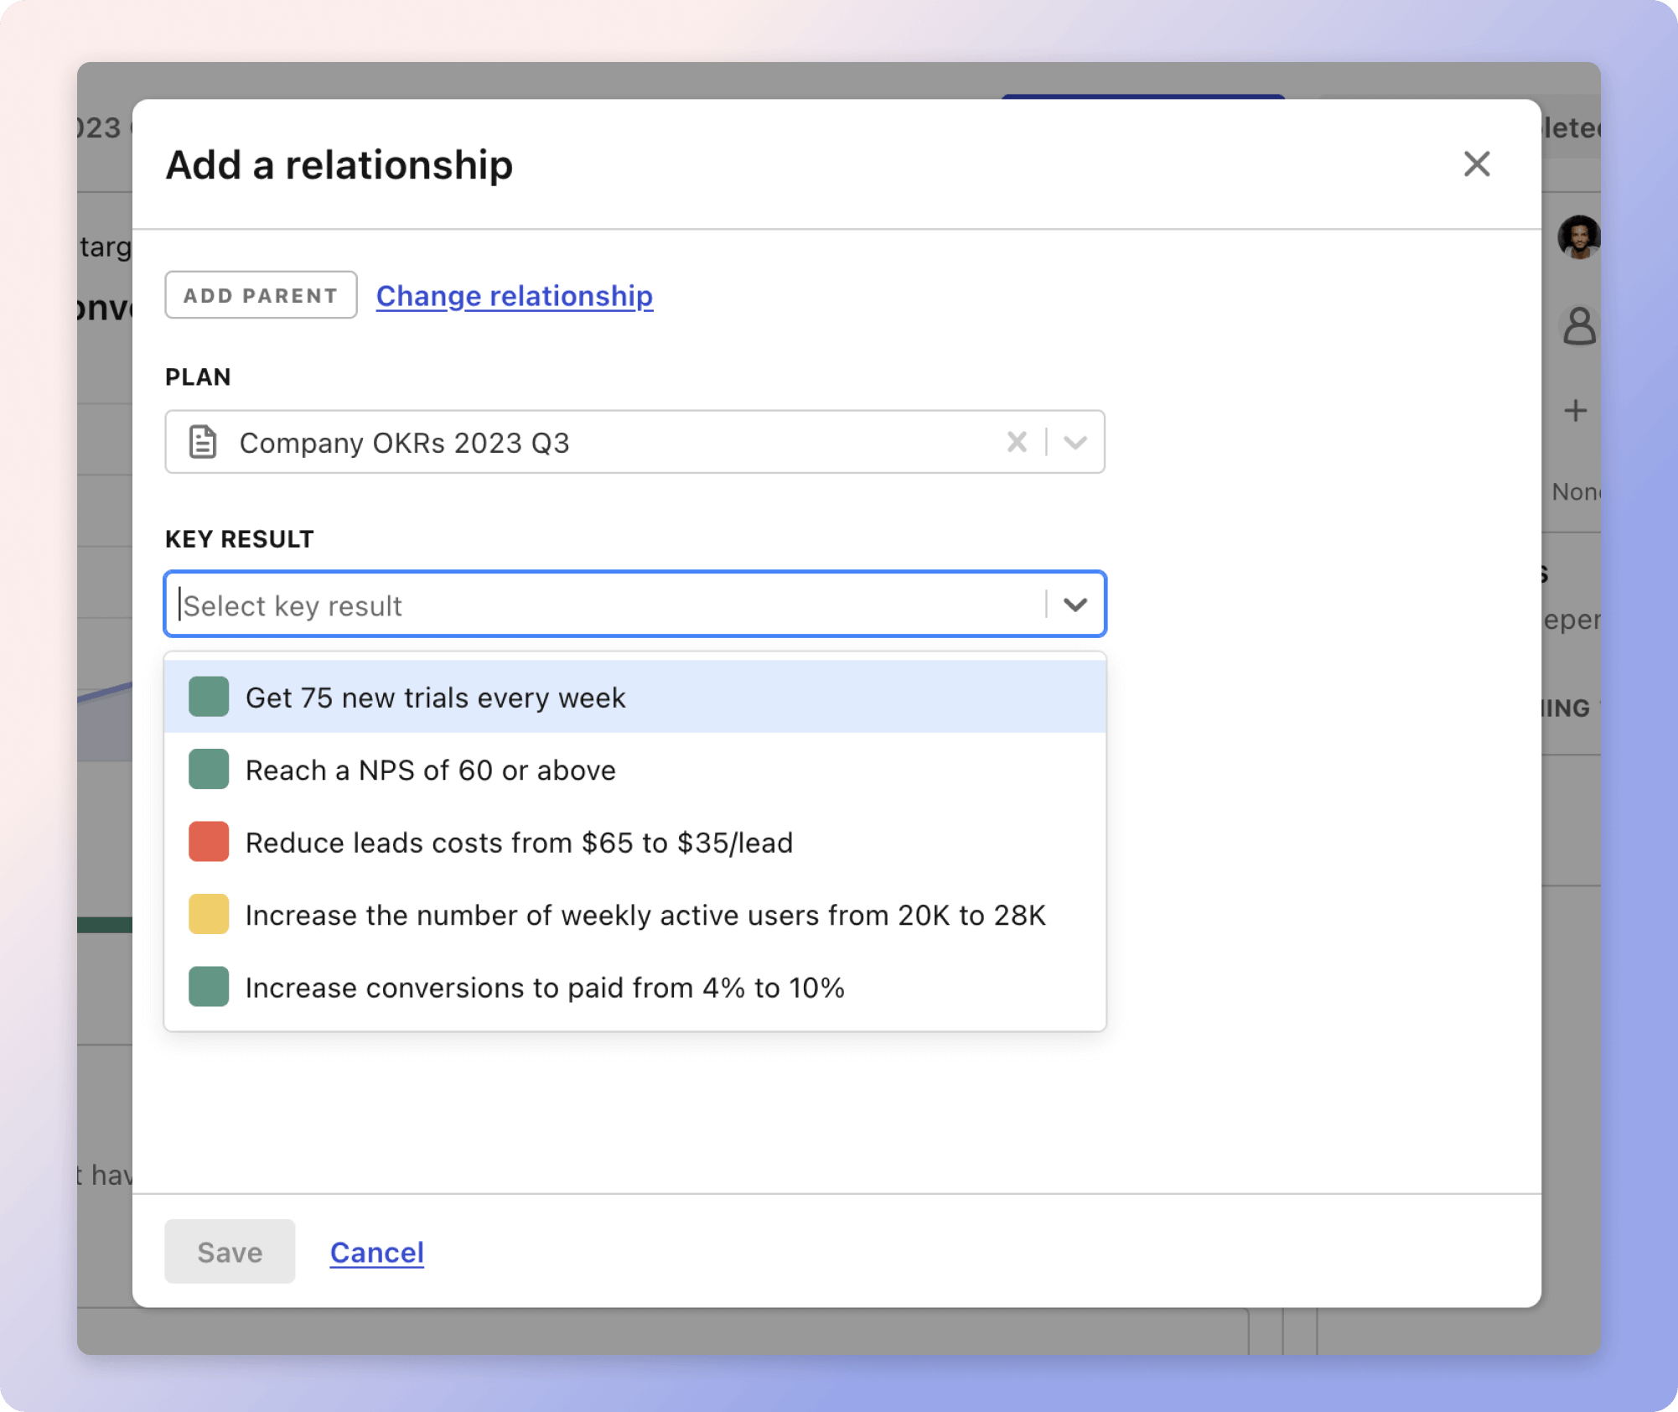
Task: Select Get 75 new trials every week
Action: (435, 698)
